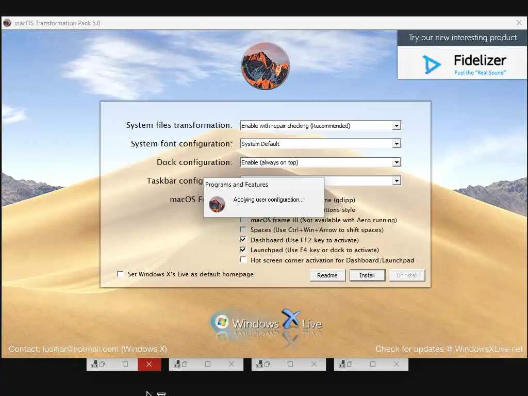Click the 'Applying user configuration...' message
The height and width of the screenshot is (396, 528).
(268, 200)
